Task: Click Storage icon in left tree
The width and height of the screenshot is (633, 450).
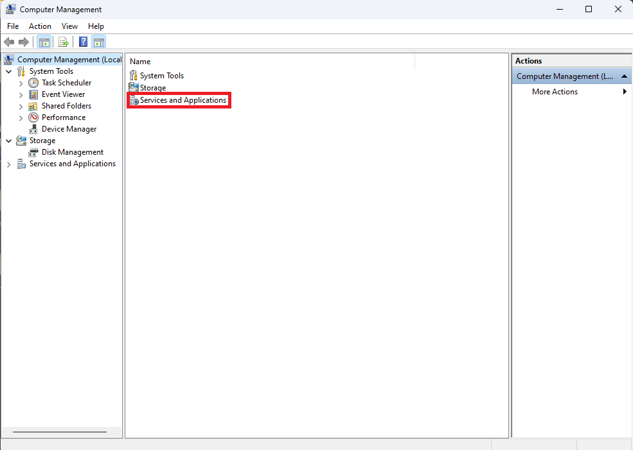Action: pos(21,141)
